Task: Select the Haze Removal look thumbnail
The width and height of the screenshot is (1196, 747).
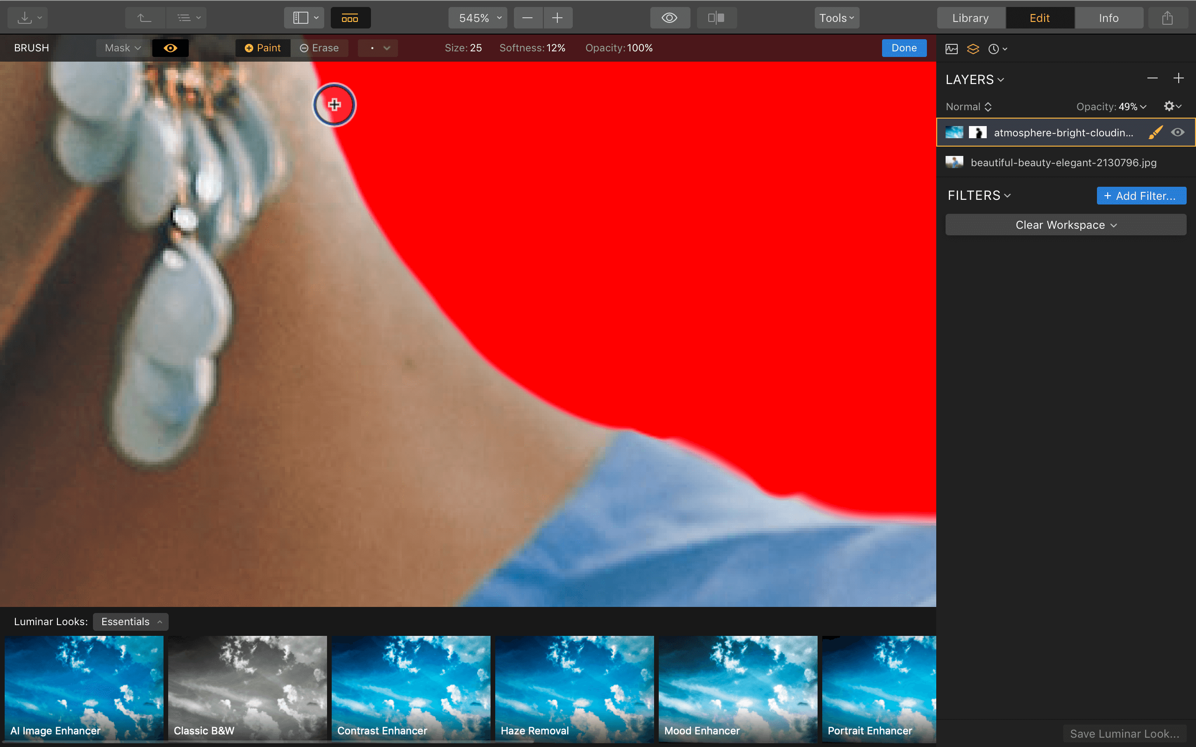Action: [x=574, y=687]
